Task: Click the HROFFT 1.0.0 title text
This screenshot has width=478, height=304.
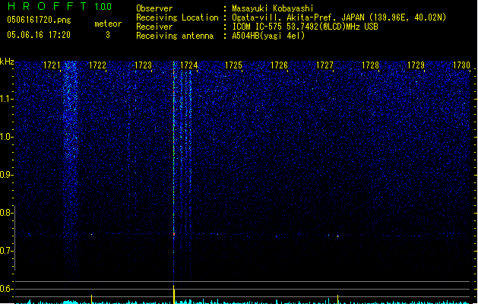Action: click(60, 6)
